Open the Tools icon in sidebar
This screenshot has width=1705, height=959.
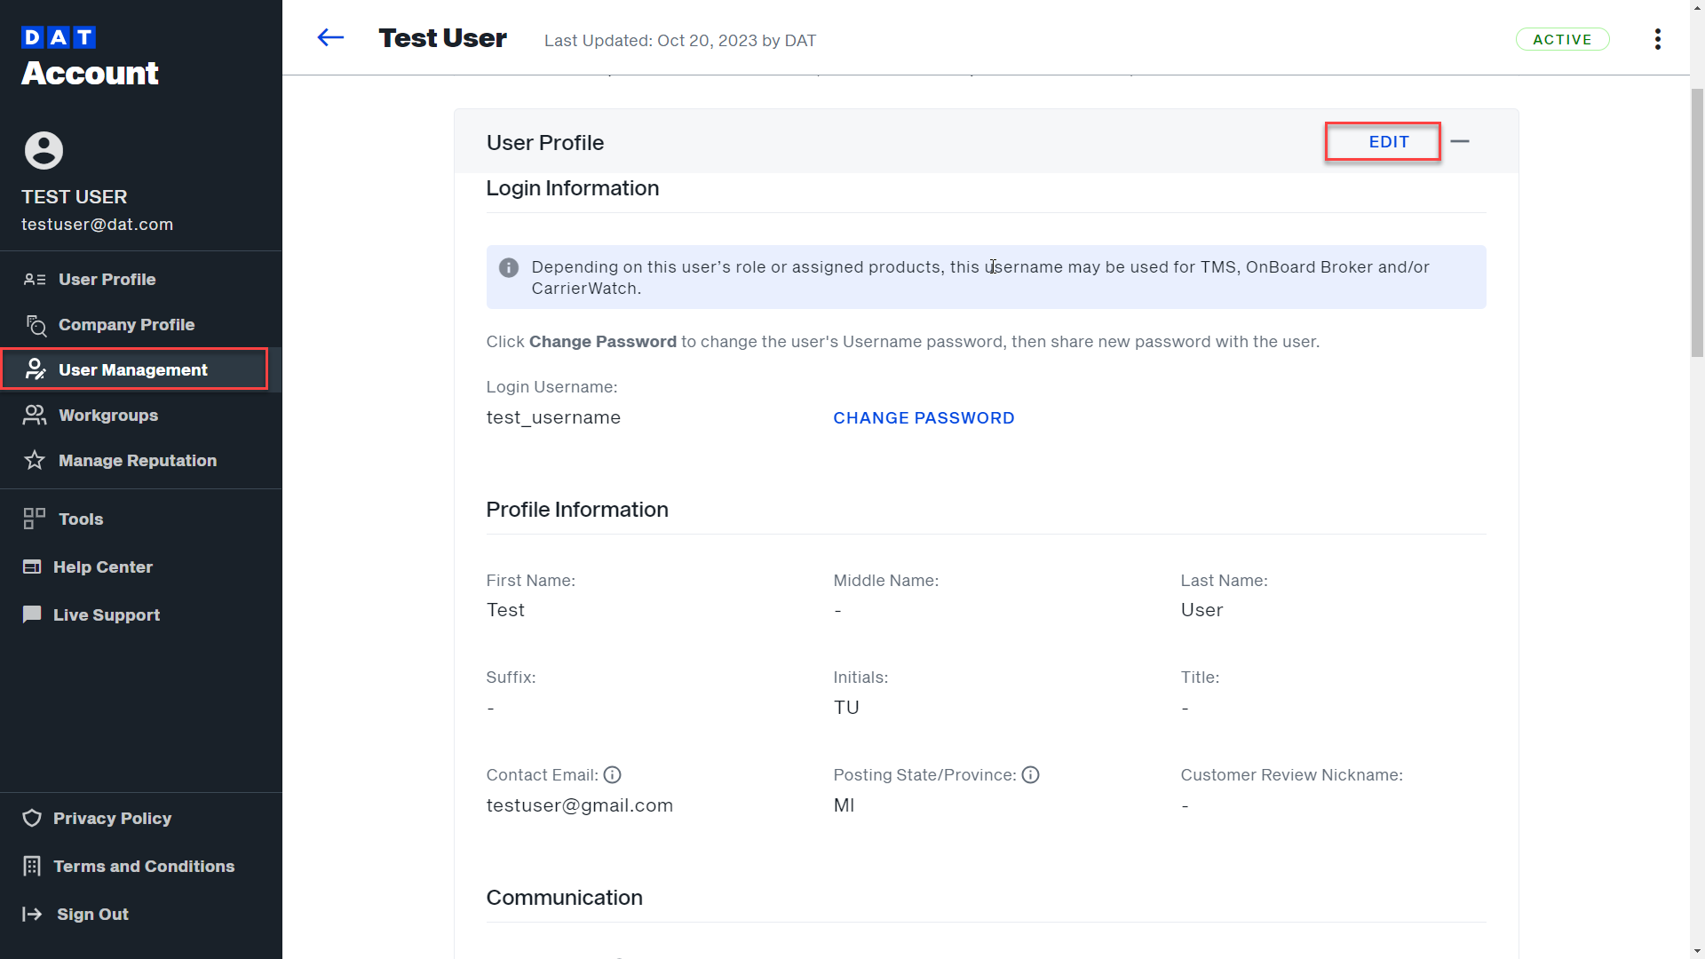(x=32, y=519)
